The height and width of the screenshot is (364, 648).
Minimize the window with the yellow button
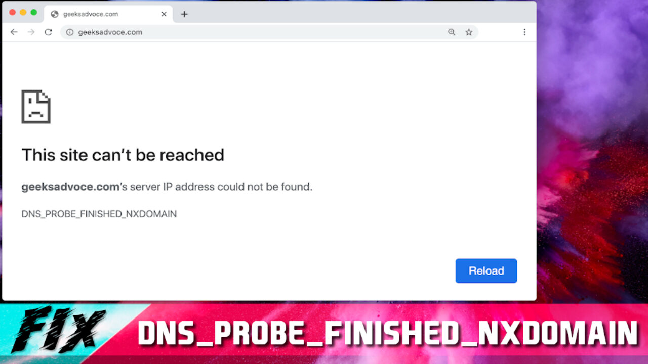point(23,12)
